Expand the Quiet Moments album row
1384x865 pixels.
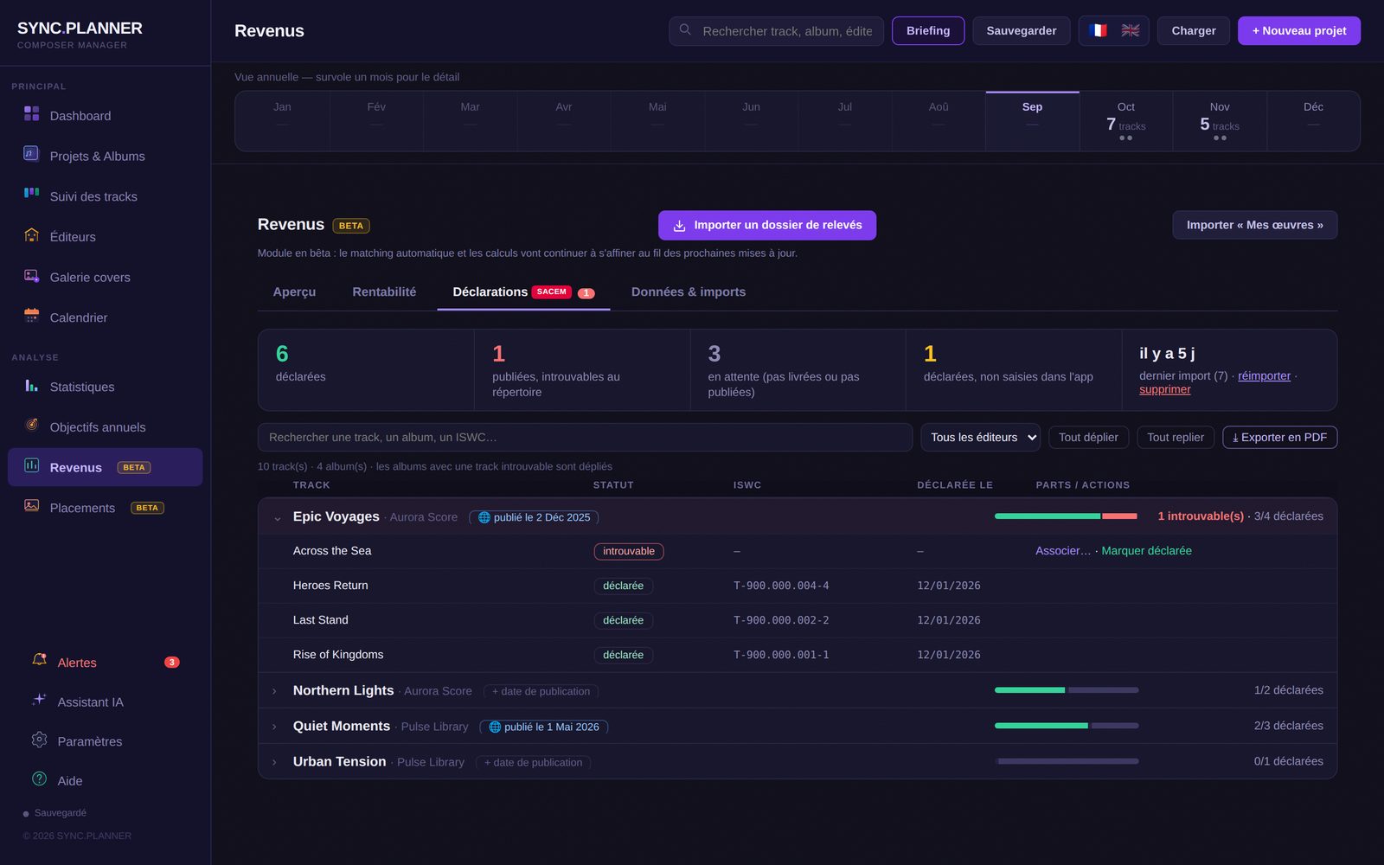click(274, 727)
